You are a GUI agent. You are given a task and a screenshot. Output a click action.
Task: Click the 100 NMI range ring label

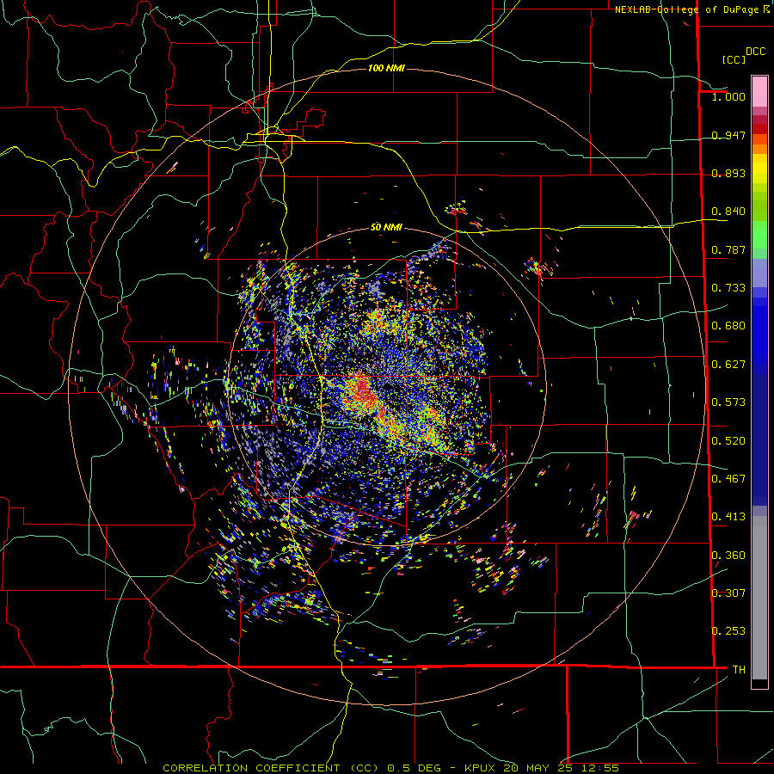click(x=386, y=68)
